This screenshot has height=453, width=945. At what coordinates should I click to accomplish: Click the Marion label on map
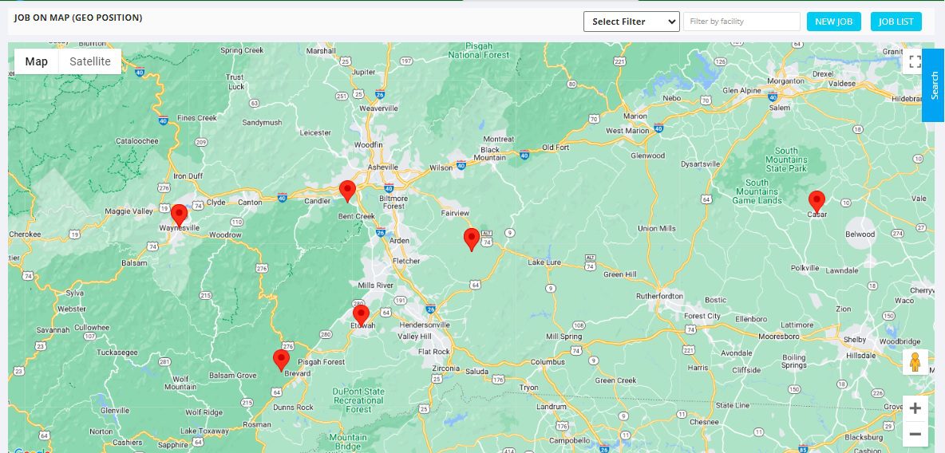[635, 116]
